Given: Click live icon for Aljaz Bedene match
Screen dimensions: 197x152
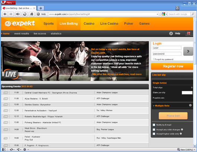Looking at the screenshot, I should (x=6, y=99).
